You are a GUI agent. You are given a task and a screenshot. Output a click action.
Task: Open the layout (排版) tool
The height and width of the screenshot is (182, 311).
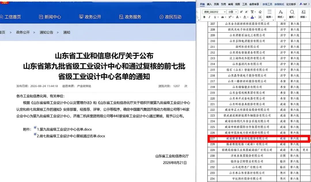pos(304,14)
